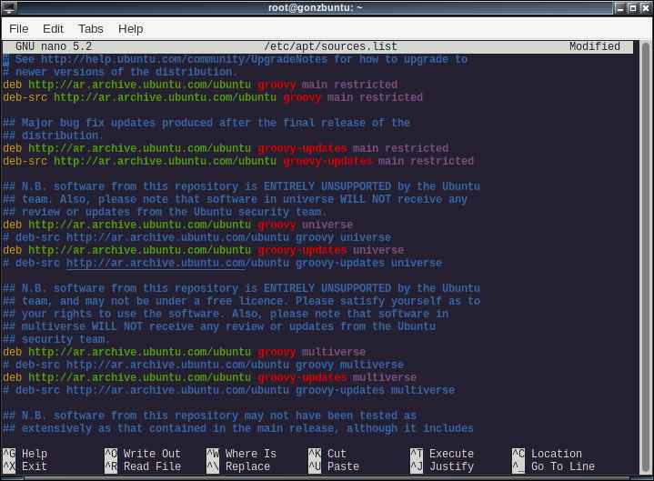
Task: Click the '## security team.' comment line
Action: 55,339
